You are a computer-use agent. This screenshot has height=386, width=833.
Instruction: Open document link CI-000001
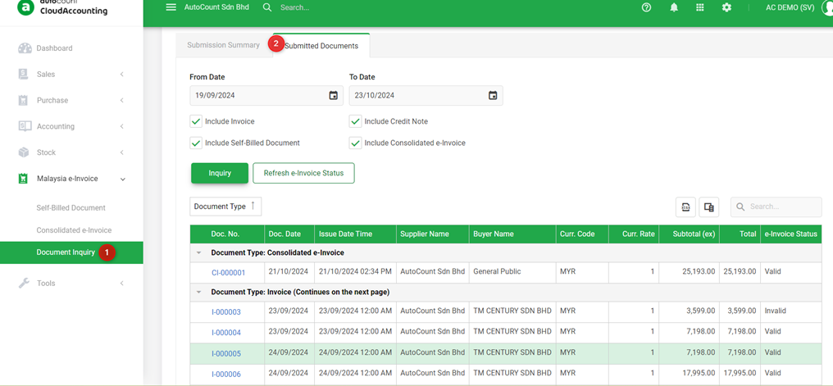pyautogui.click(x=229, y=272)
